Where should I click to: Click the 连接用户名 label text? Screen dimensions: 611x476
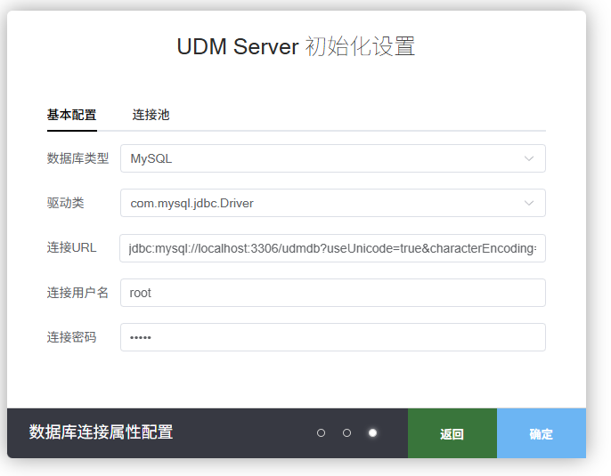pyautogui.click(x=77, y=293)
